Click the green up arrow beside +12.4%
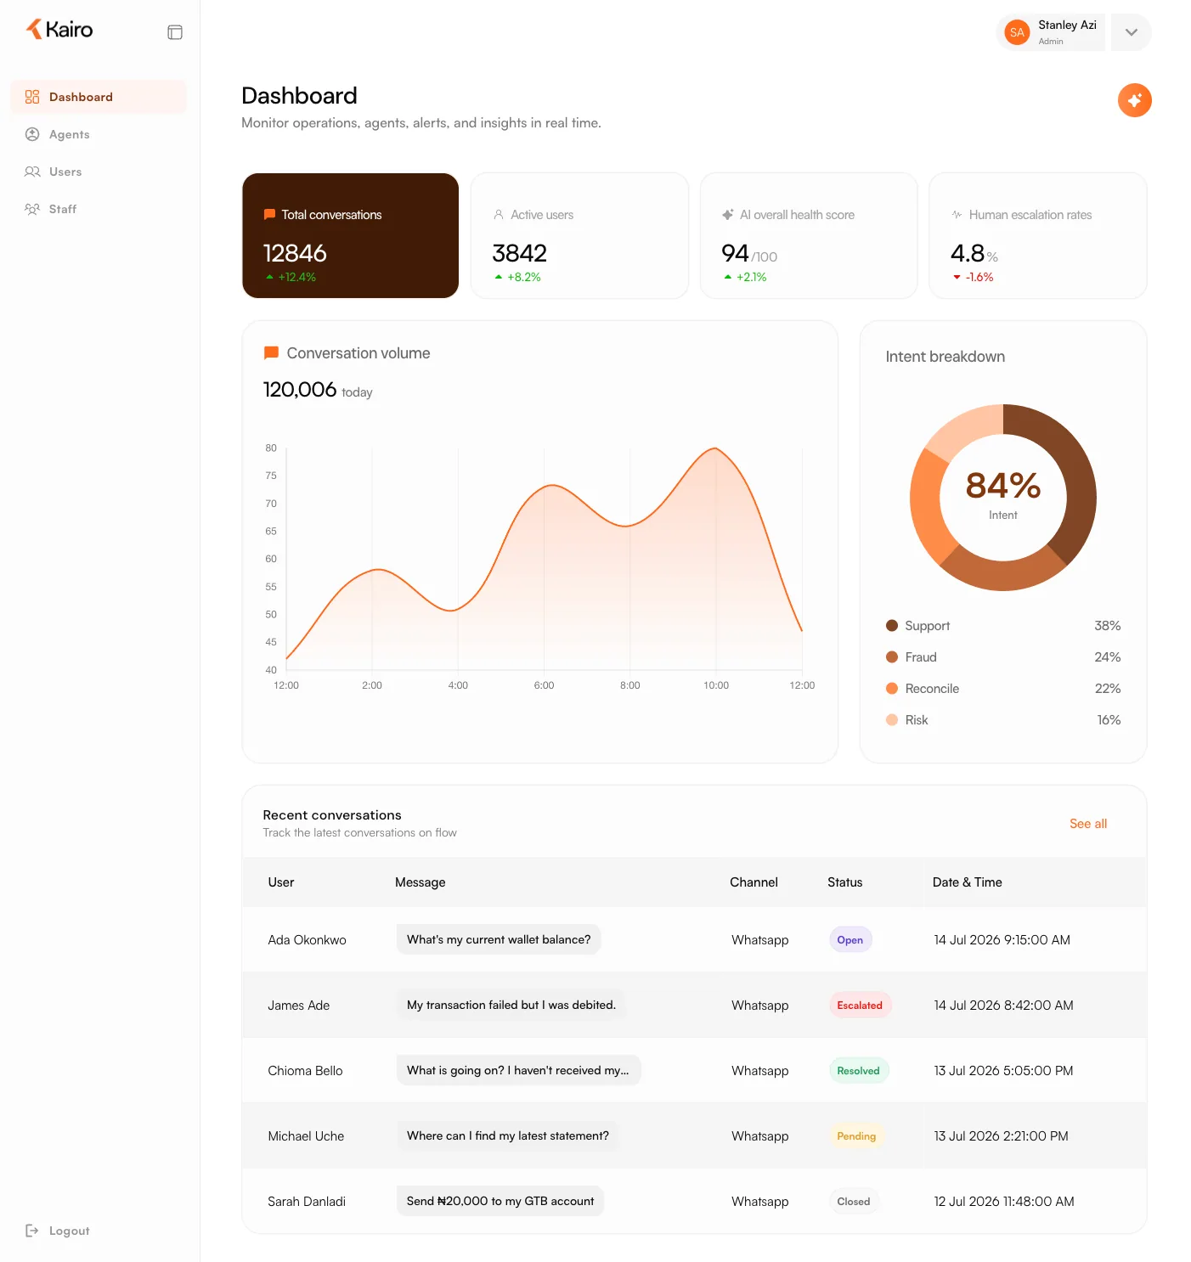Viewport: 1191px width, 1262px height. pyautogui.click(x=269, y=277)
